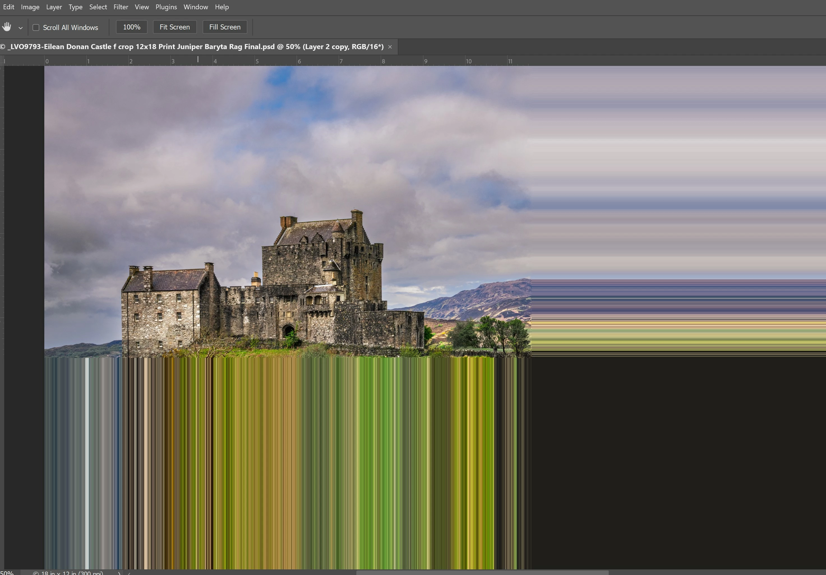Image resolution: width=826 pixels, height=575 pixels.
Task: Click the Fit Screen button
Action: [174, 27]
